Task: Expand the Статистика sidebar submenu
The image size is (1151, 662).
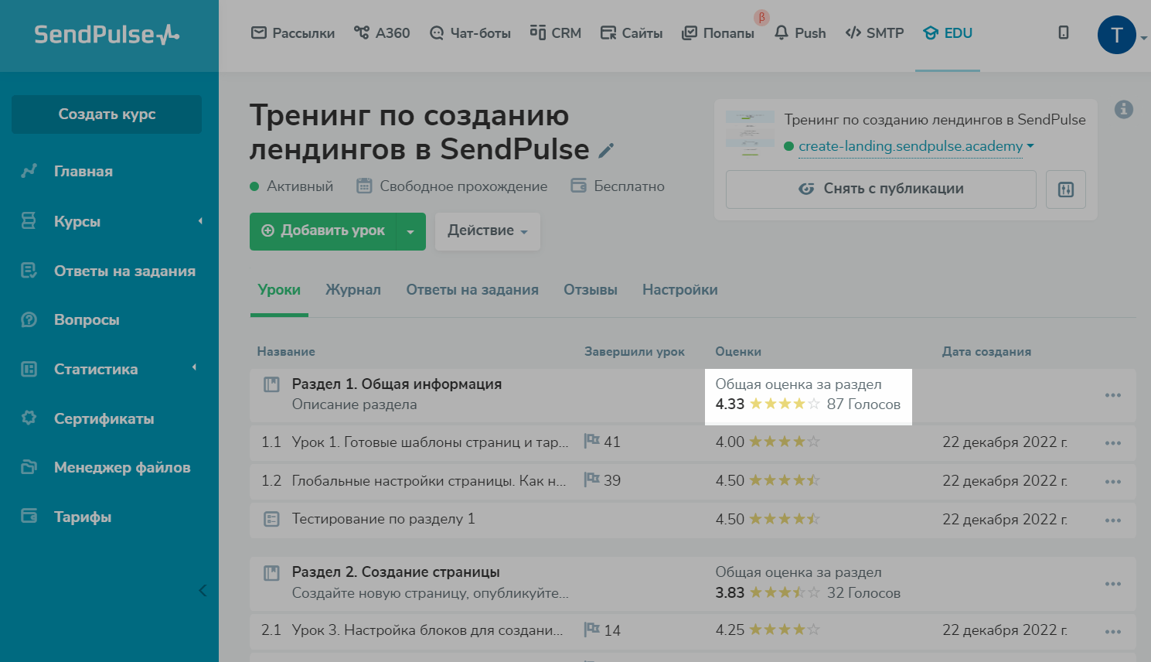Action: 194,368
